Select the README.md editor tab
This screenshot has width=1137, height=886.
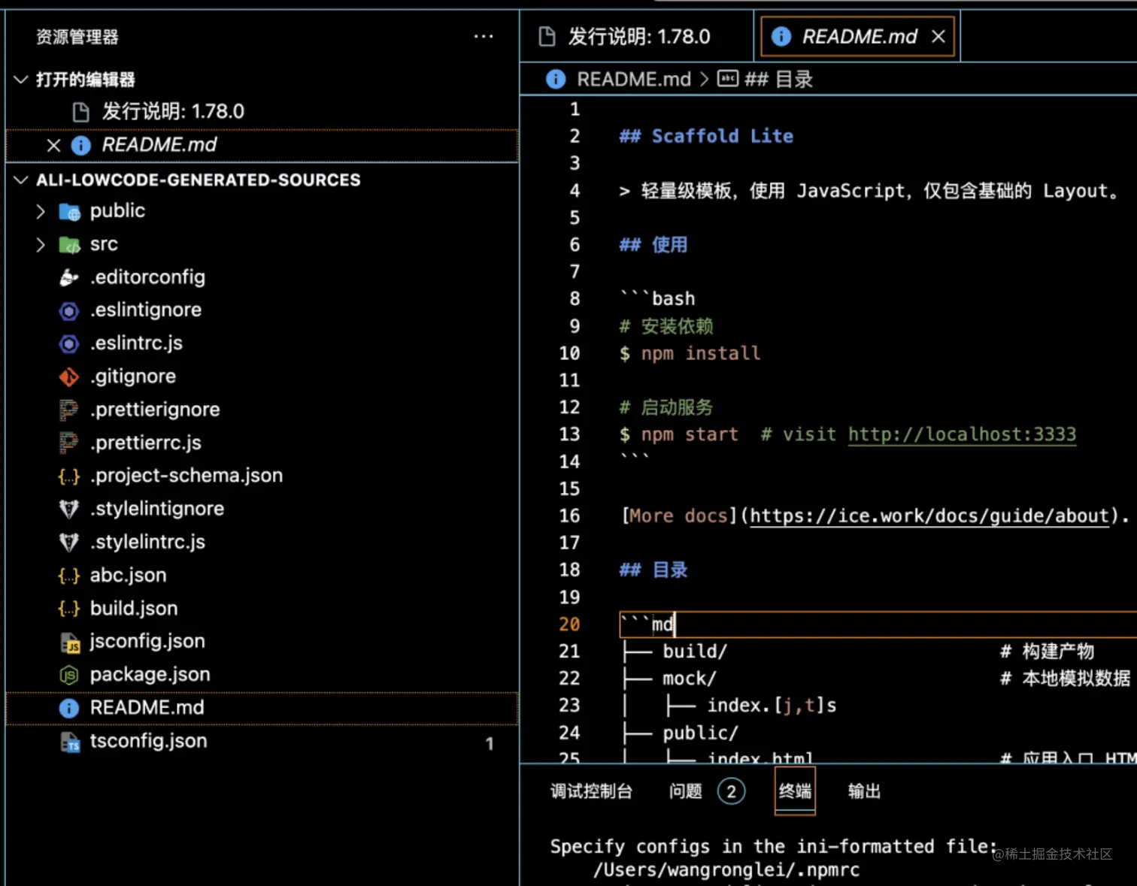coord(858,36)
